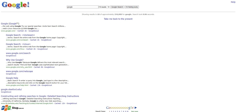Open the www.google.com/help.html URL
Viewport: 236px width, 112px height.
[17, 85]
